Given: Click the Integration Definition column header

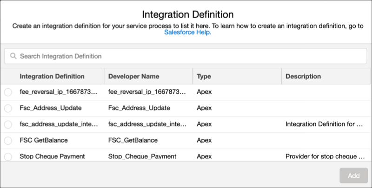Looking at the screenshot, I should (52, 76).
